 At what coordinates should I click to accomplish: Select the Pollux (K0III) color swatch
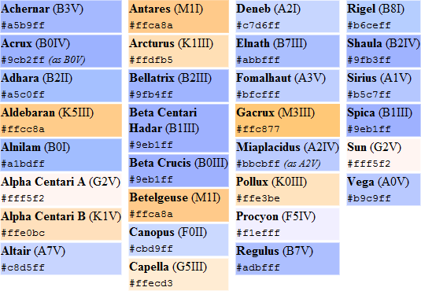287,190
